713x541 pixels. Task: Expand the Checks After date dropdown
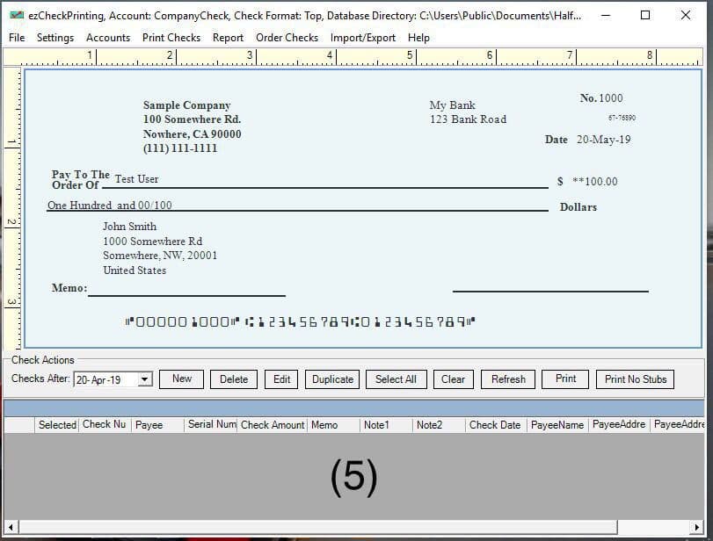click(145, 379)
